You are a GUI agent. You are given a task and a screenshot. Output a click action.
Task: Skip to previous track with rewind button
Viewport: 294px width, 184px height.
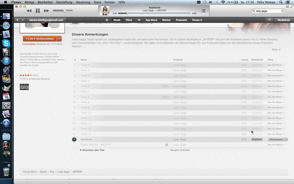pos(29,11)
